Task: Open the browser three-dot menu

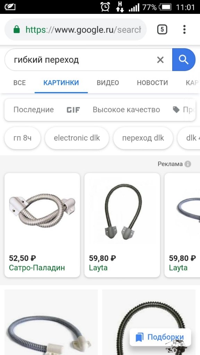Action: pos(184,29)
